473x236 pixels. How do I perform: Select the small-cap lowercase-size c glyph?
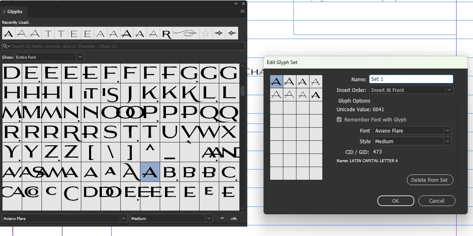[x=52, y=192]
